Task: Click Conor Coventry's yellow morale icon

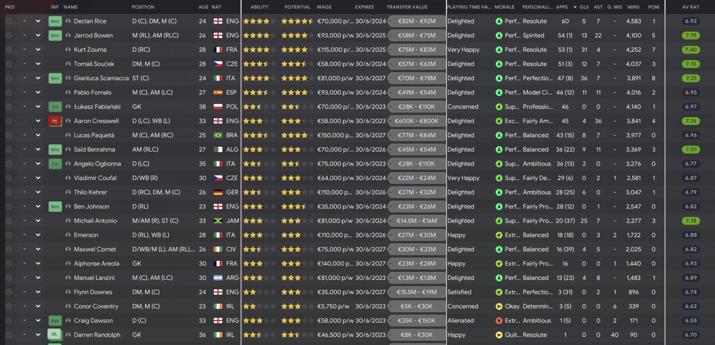Action: 499,307
